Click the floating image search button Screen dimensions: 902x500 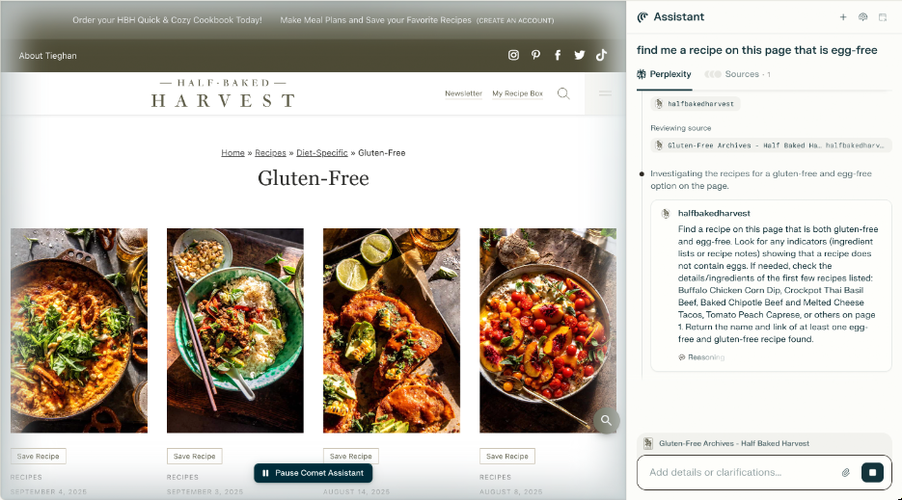pos(607,420)
